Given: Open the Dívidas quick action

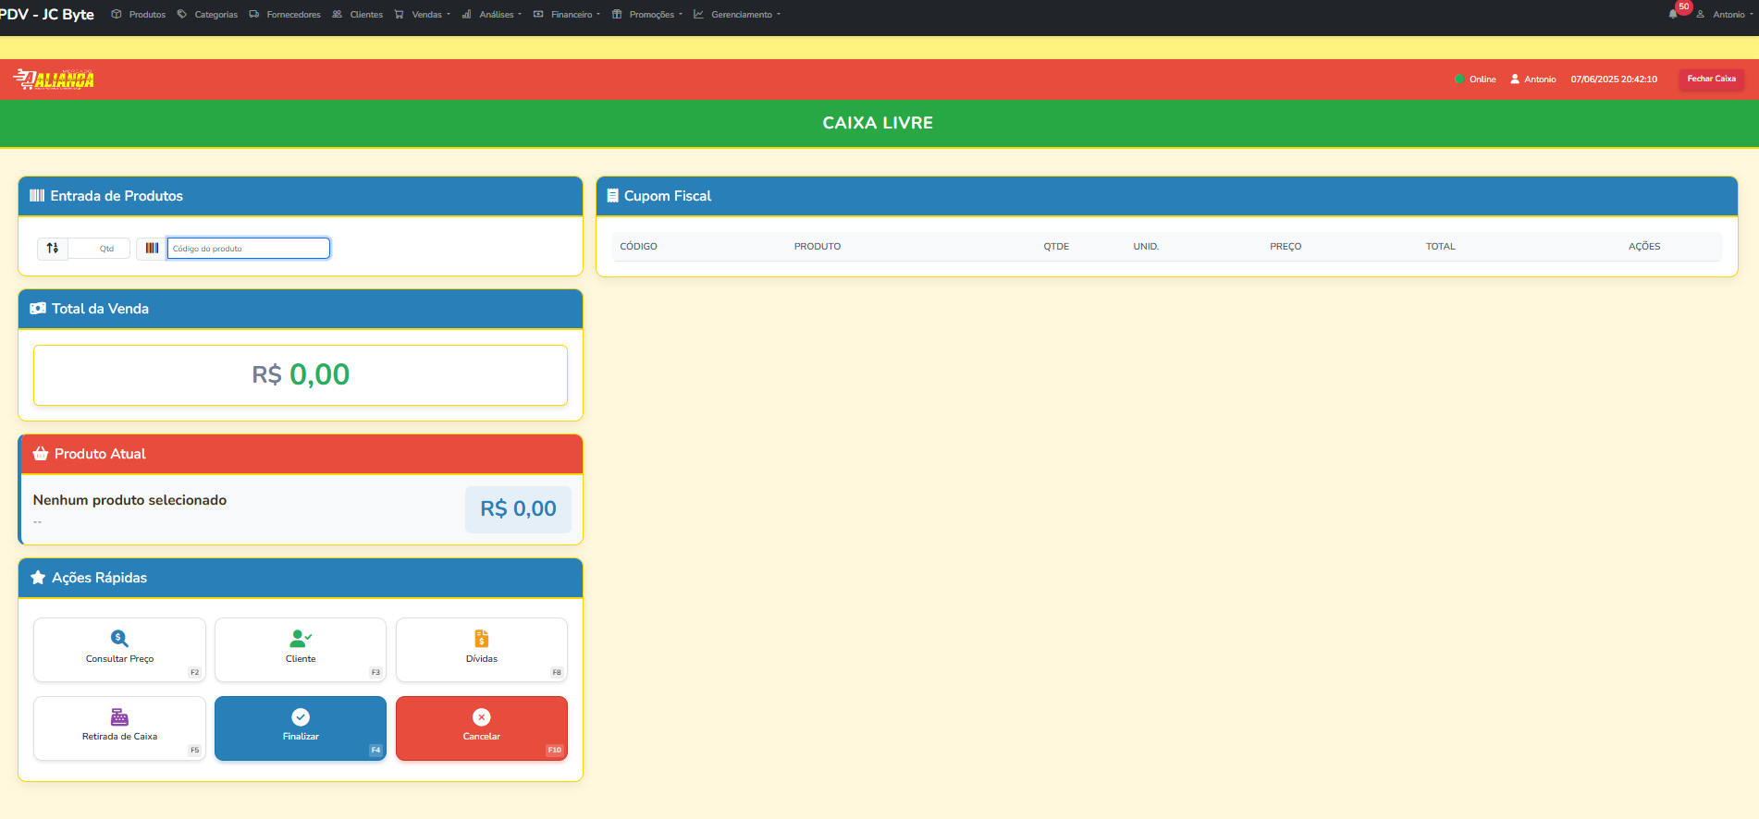Looking at the screenshot, I should [481, 649].
